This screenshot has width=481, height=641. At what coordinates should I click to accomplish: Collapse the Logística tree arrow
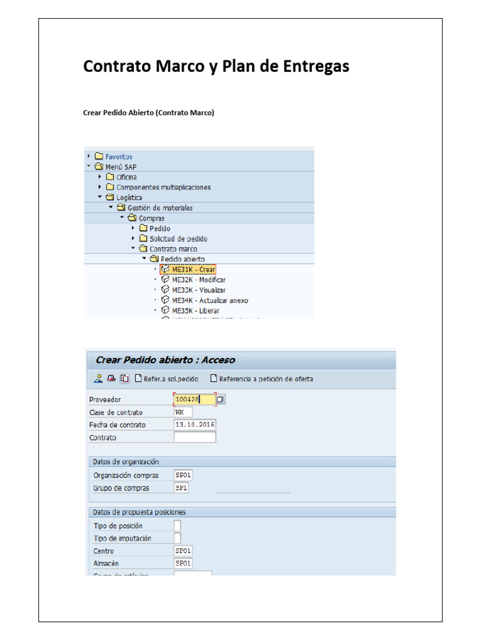[100, 197]
